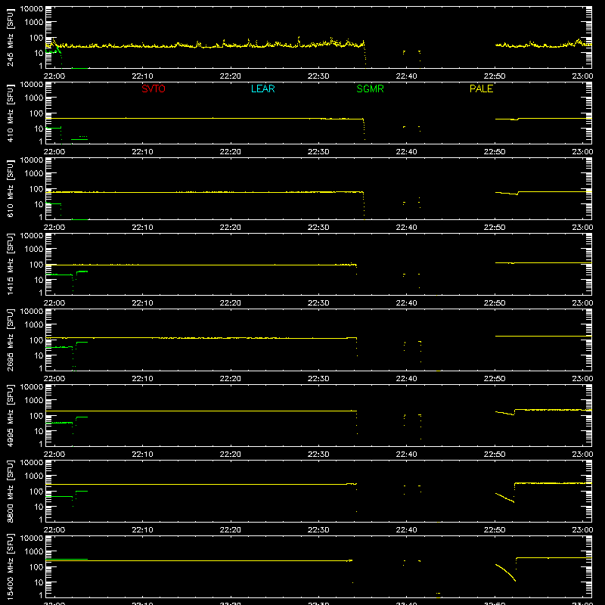
Task: Select the 1415 MHz [SFU] axis label
Action: [11, 264]
